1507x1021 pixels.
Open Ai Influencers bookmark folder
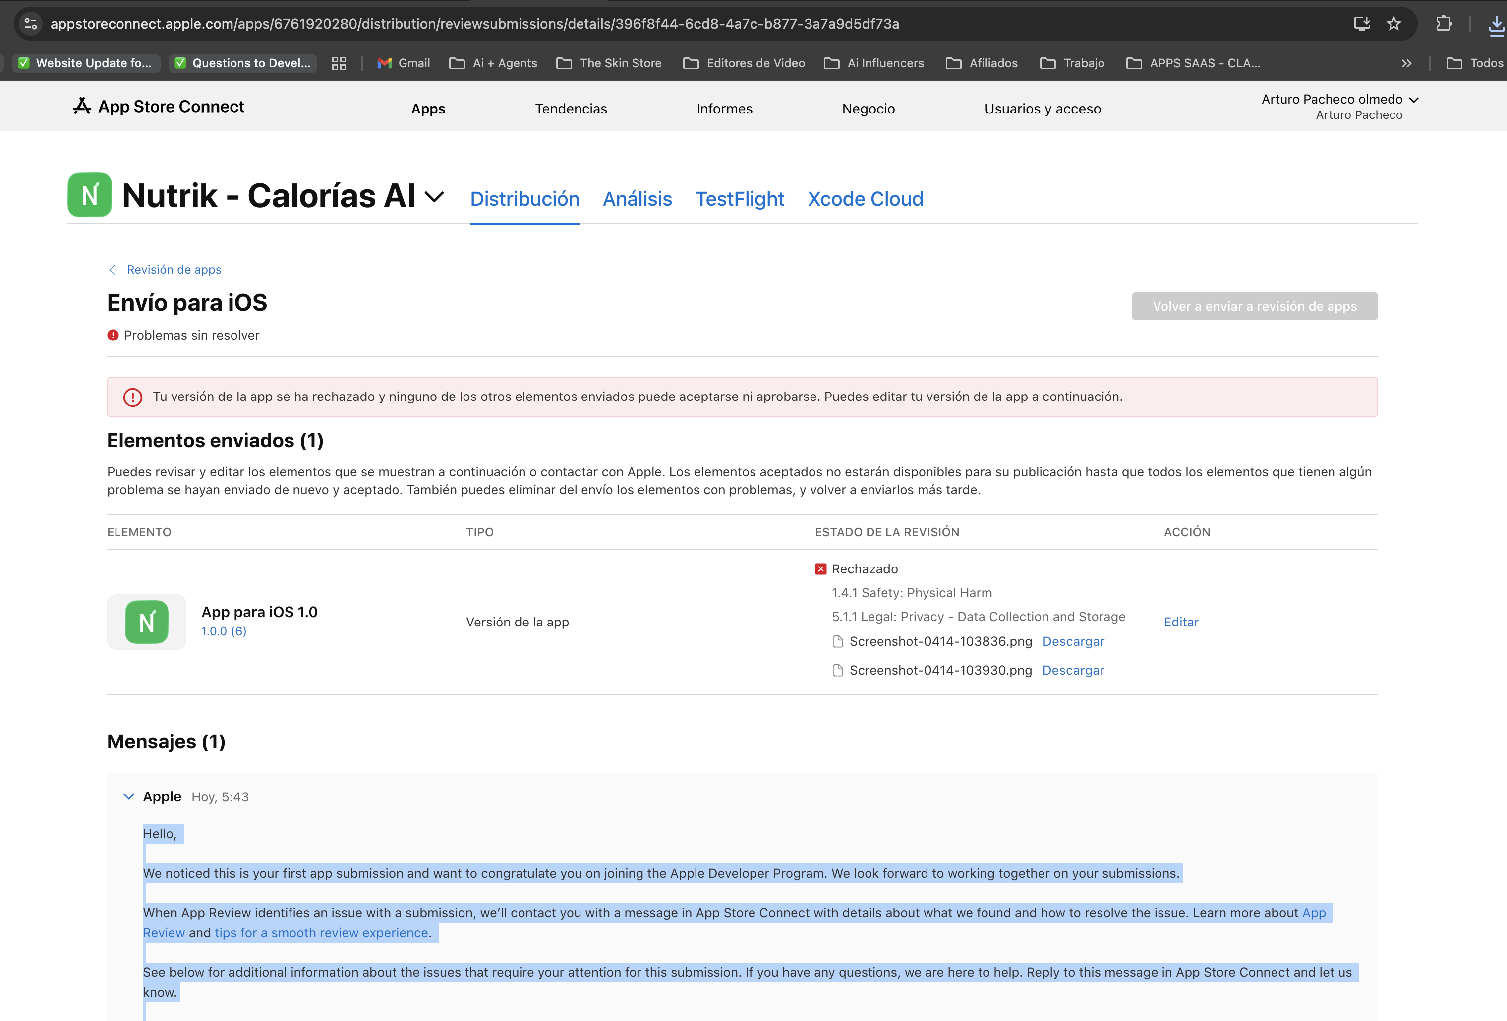[873, 63]
